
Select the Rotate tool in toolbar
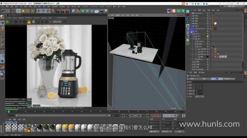point(28,11)
